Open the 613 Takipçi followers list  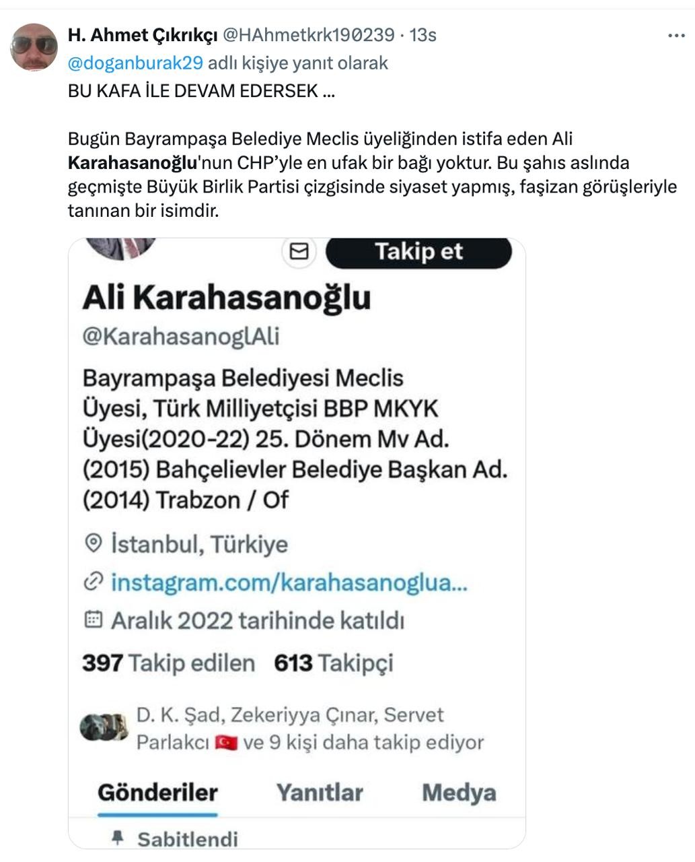pos(334,663)
